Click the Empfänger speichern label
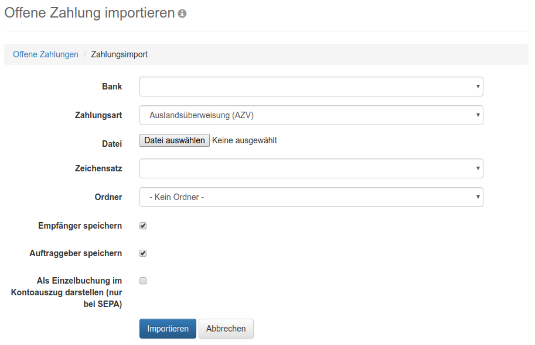Viewport: 535px width, 345px height. (x=80, y=226)
